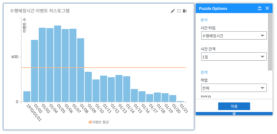
Task: Close the Puzzle Options panel
Action: point(267,8)
